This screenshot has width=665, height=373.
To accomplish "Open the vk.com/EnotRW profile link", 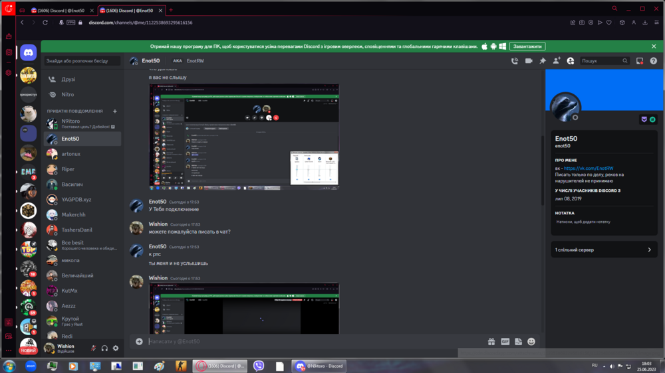I will 589,168.
